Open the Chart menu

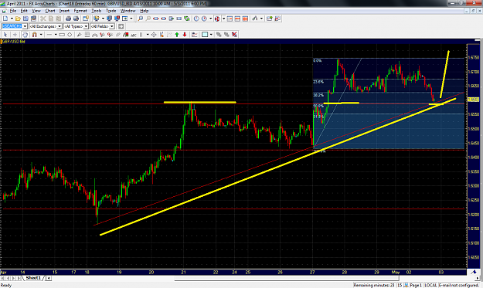pyautogui.click(x=50, y=11)
